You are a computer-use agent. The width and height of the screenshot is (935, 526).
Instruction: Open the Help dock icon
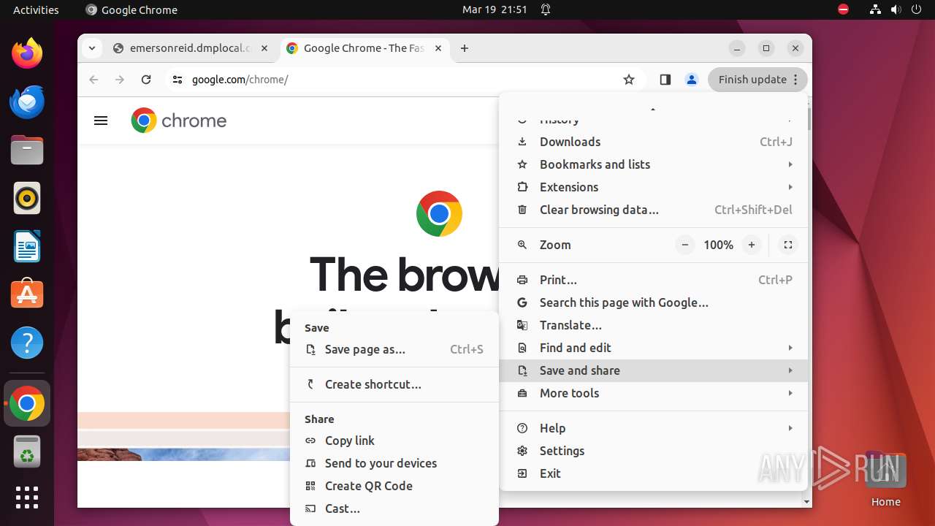27,343
